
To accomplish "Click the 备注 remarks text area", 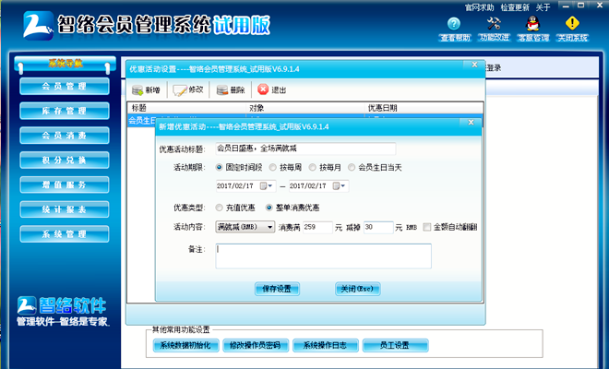I will click(324, 256).
